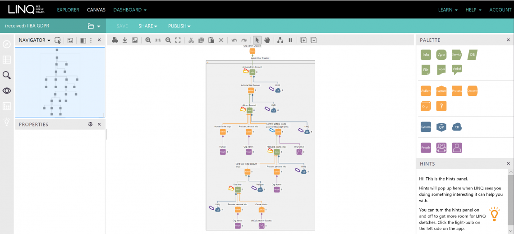Open the SHARE dropdown menu
The width and height of the screenshot is (514, 234).
[x=148, y=26]
